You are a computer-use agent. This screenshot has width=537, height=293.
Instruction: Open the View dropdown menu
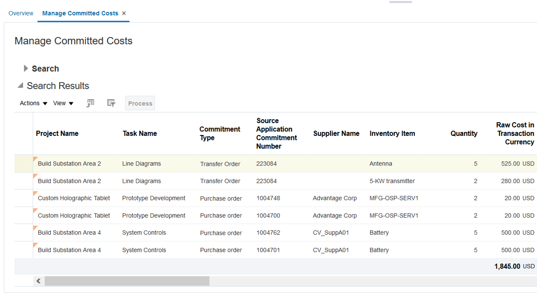(63, 103)
